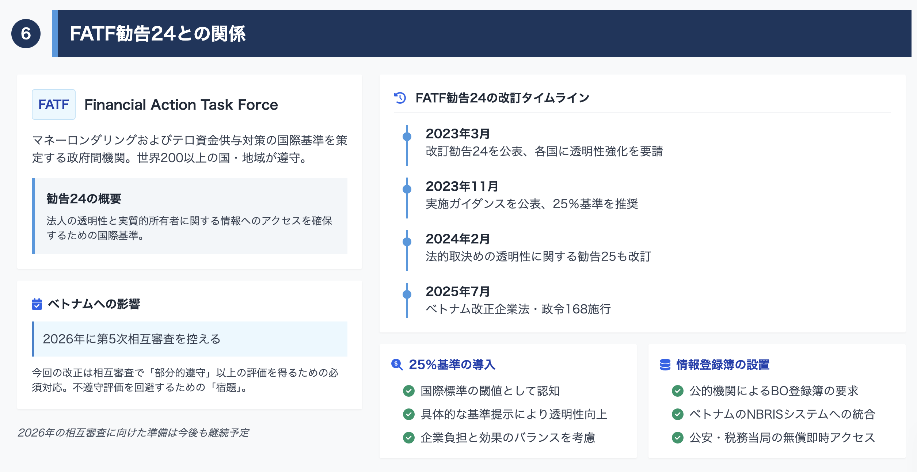Click the database icon beside 情報登録簿の設置

(665, 365)
